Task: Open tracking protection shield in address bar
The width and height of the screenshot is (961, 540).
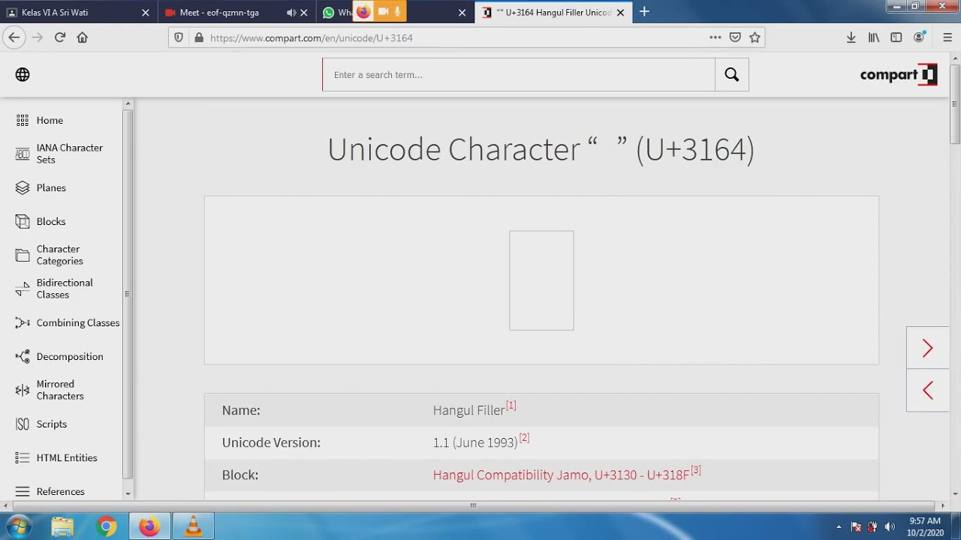Action: pyautogui.click(x=179, y=37)
